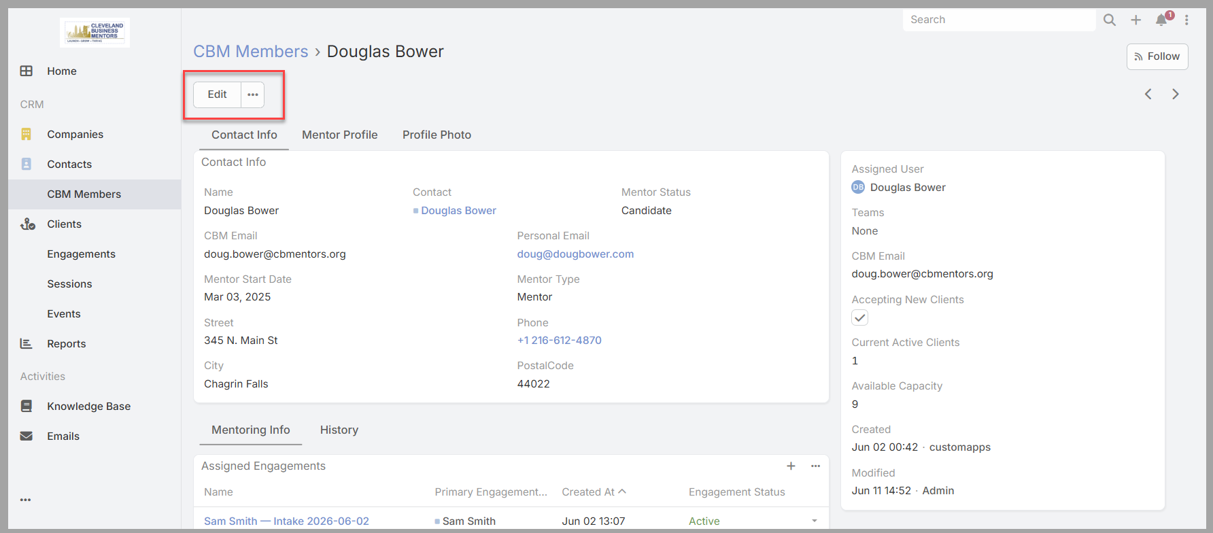The width and height of the screenshot is (1213, 533).
Task: Click postal code 44022
Action: (534, 384)
